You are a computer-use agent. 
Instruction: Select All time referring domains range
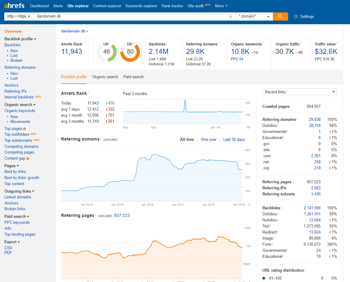click(187, 139)
